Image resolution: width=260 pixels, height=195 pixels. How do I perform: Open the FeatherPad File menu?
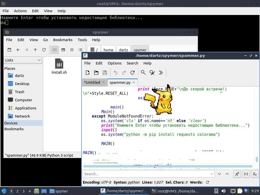tap(87, 63)
